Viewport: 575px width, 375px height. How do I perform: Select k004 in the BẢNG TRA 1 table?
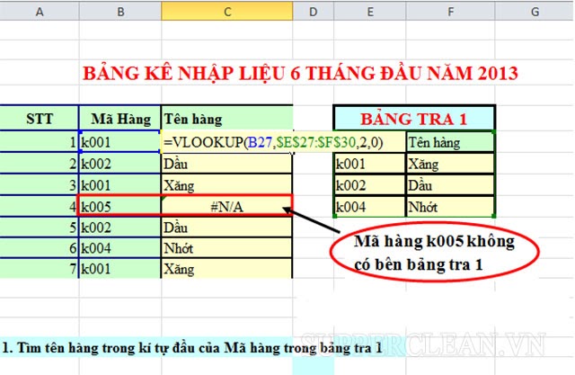[x=369, y=206]
